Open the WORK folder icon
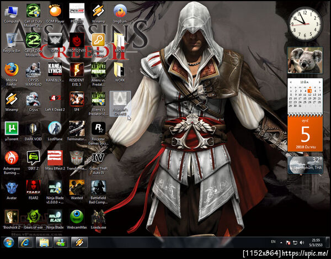This screenshot has height=259, width=331. (120, 72)
